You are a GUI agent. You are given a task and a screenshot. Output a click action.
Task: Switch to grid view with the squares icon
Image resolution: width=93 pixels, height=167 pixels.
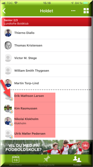(86, 11)
